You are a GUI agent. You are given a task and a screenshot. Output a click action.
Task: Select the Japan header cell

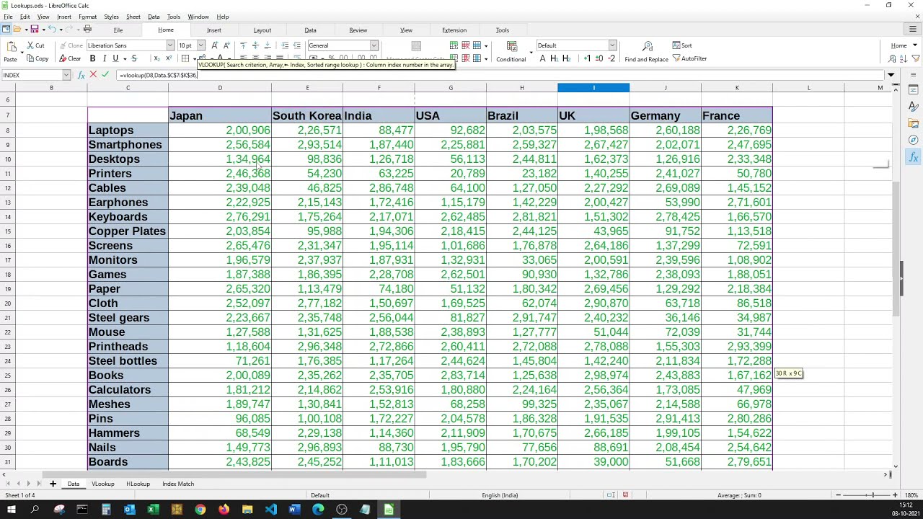[220, 115]
